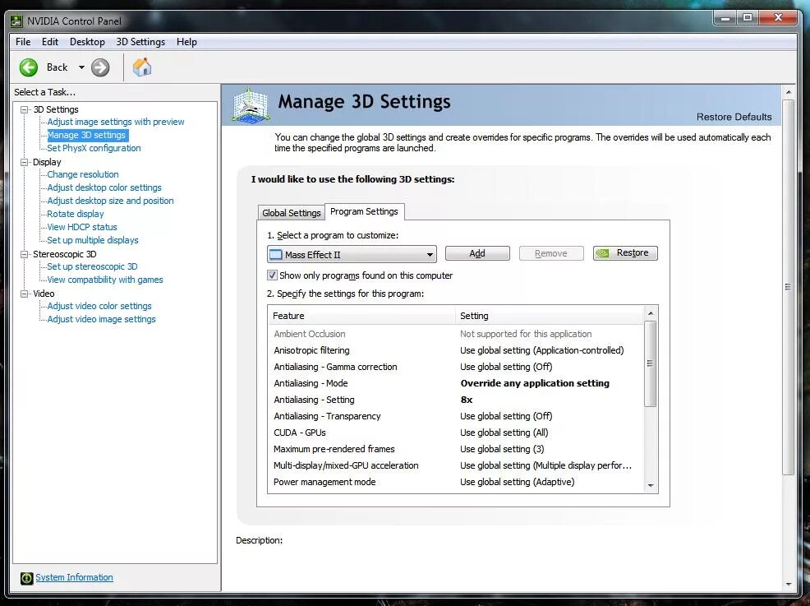The width and height of the screenshot is (810, 606).
Task: Open Set up stereoscopic 3D
Action: point(92,266)
